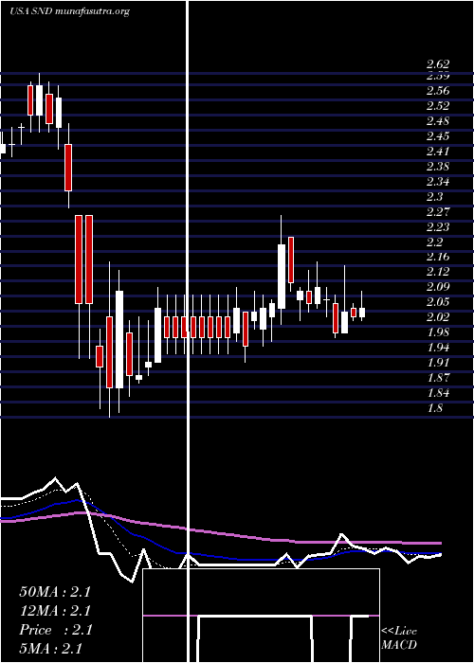Image resolution: width=474 pixels, height=663 pixels.
Task: Click the 1.98 price axis label
Action: pyautogui.click(x=438, y=332)
